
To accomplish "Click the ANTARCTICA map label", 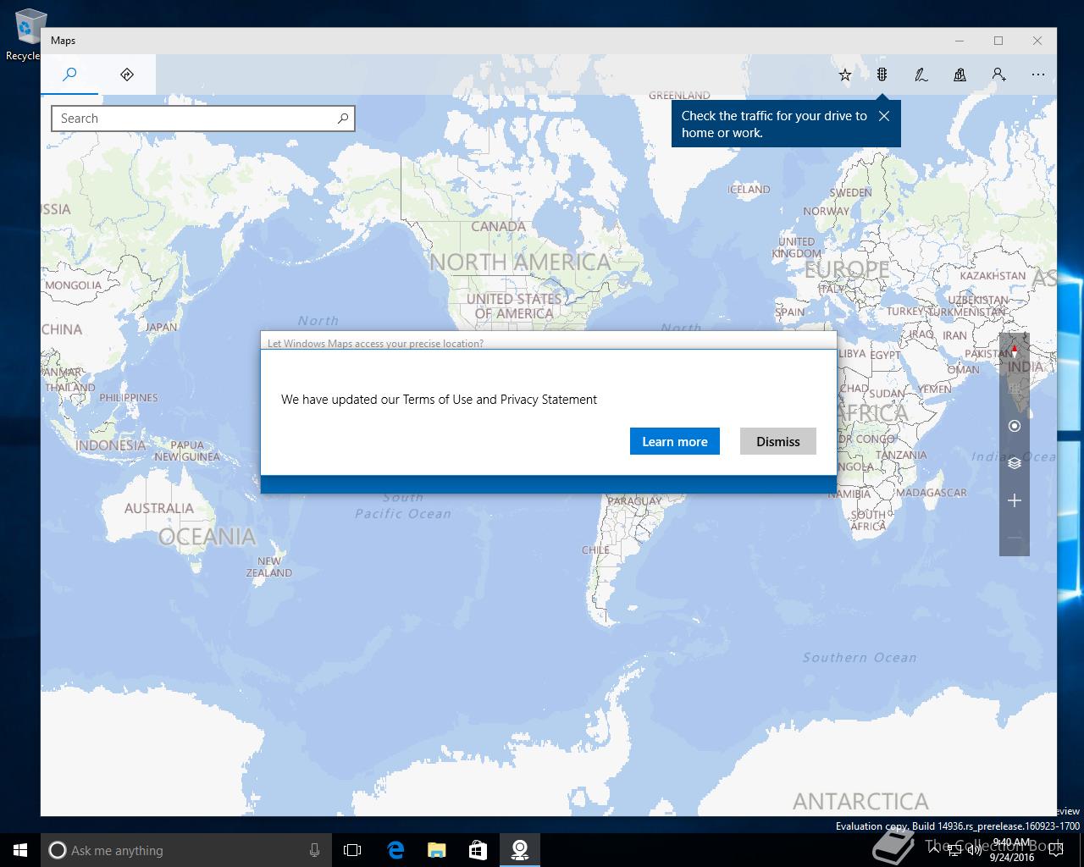I will pos(860,801).
